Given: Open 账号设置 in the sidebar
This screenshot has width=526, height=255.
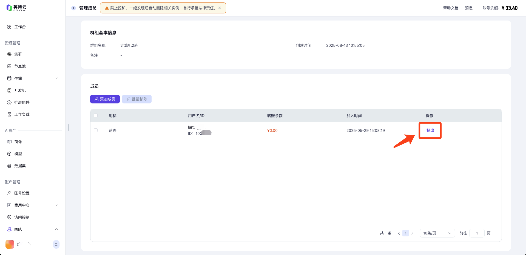Looking at the screenshot, I should coord(22,193).
